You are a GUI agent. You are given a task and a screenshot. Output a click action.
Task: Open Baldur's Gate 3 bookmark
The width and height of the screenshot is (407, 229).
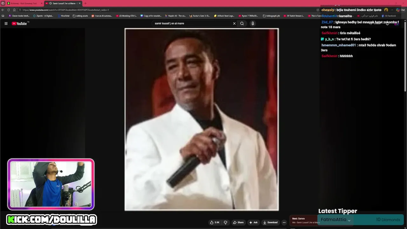pos(200,16)
